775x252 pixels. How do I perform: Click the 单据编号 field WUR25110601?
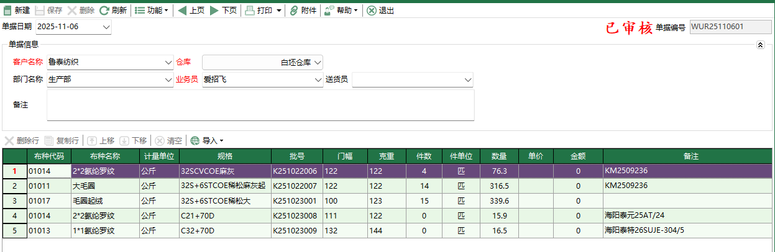(731, 27)
